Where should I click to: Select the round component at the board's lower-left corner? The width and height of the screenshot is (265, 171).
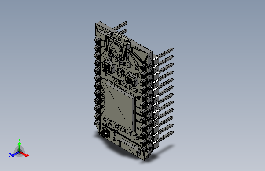(105, 133)
